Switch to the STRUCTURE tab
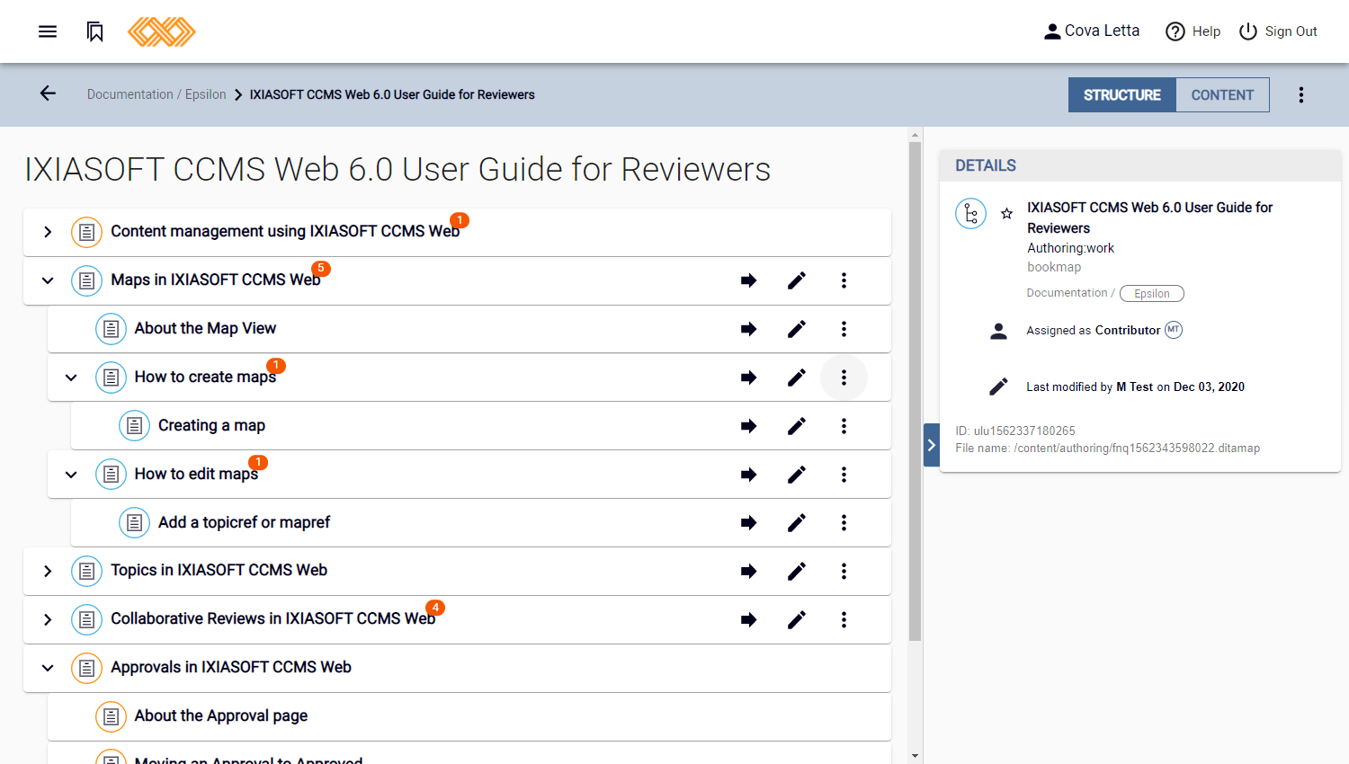1349x764 pixels. pyautogui.click(x=1121, y=94)
